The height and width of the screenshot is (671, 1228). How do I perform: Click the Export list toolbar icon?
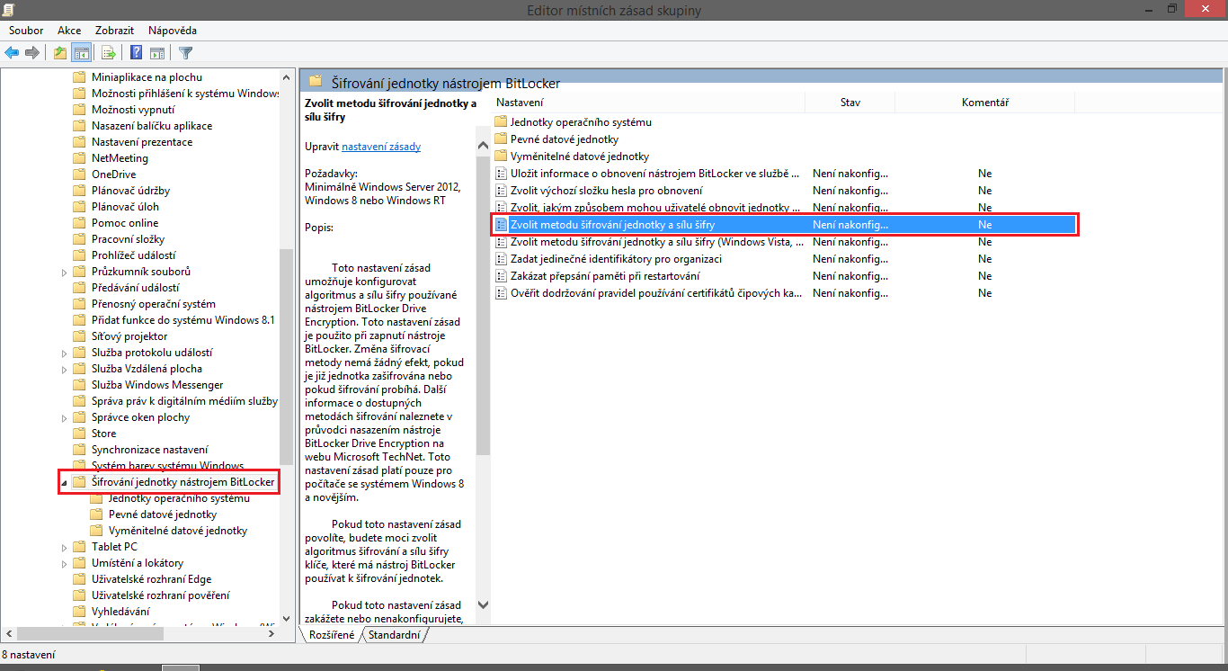108,52
